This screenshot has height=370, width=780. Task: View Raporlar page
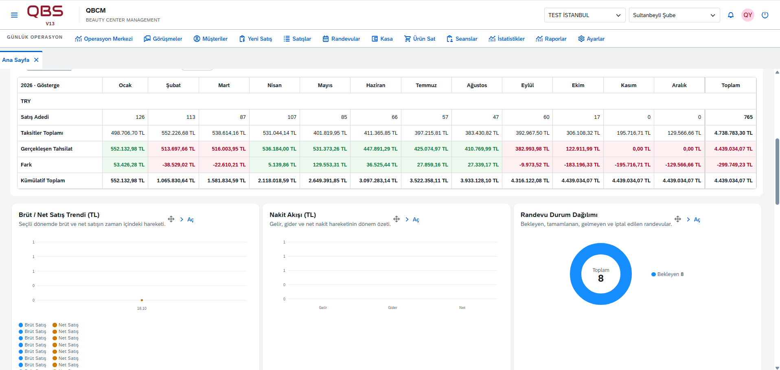coord(551,39)
